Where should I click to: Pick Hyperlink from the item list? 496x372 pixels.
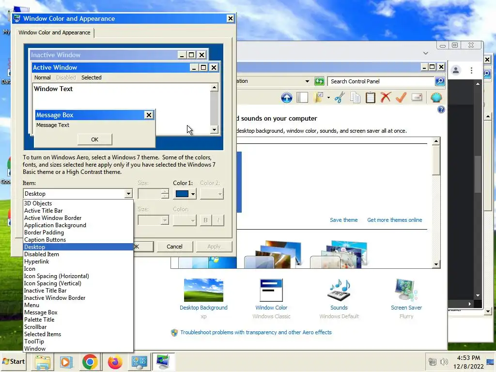click(x=78, y=262)
